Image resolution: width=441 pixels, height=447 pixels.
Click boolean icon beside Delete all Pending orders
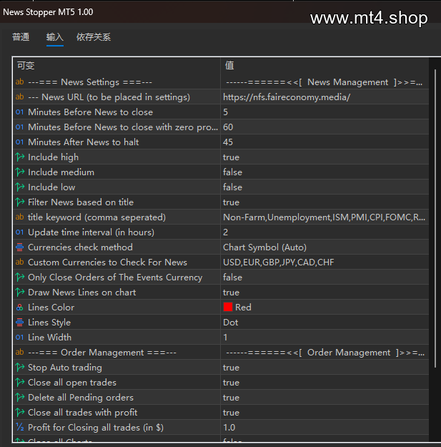[20, 398]
